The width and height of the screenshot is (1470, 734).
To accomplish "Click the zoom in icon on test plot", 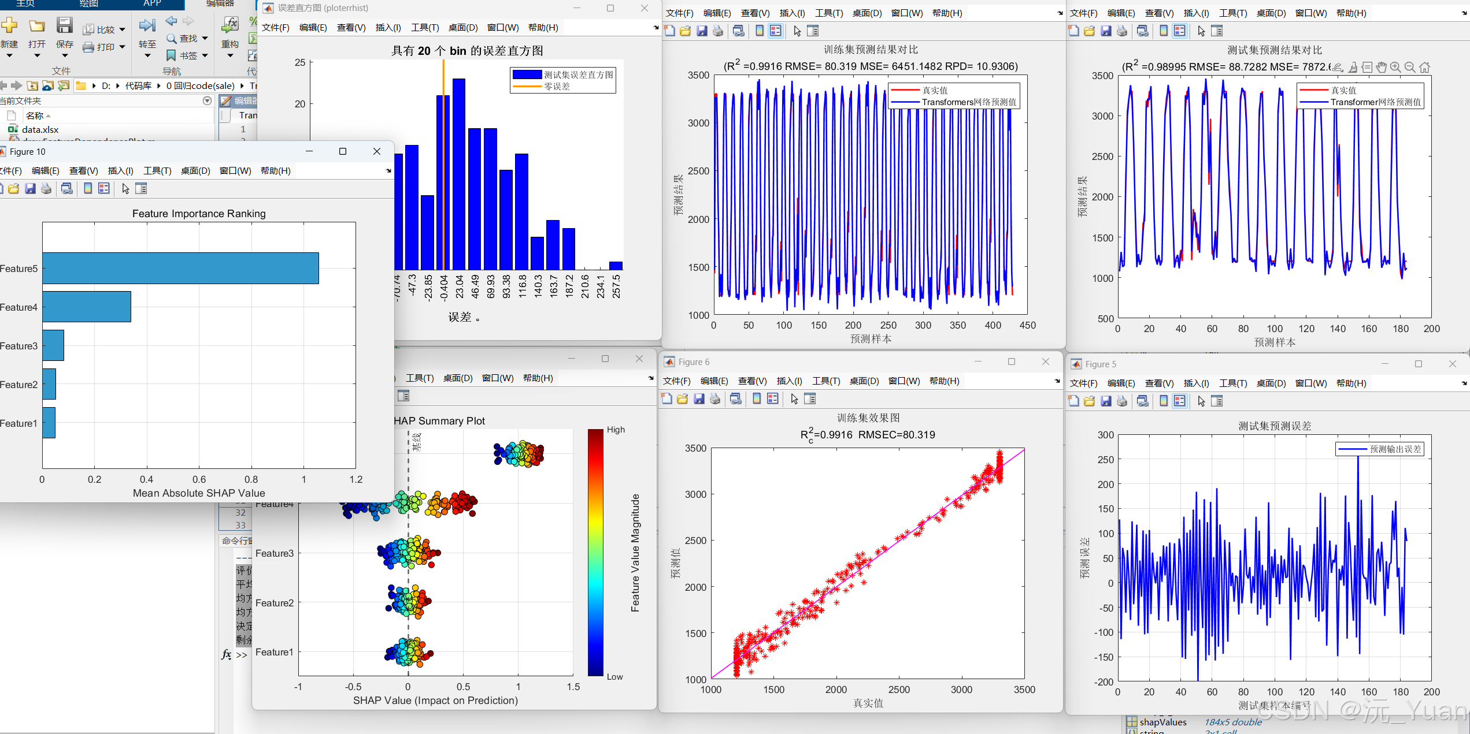I will [x=1395, y=68].
